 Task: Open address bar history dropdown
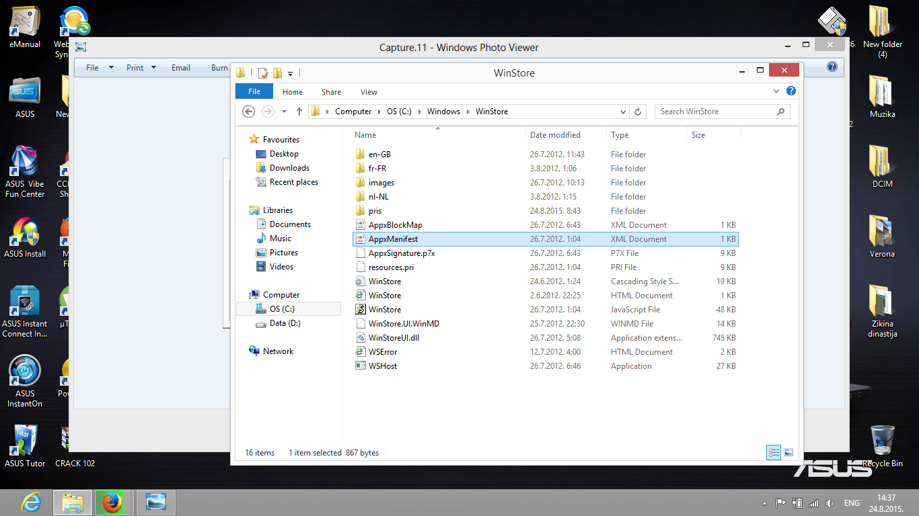(624, 112)
